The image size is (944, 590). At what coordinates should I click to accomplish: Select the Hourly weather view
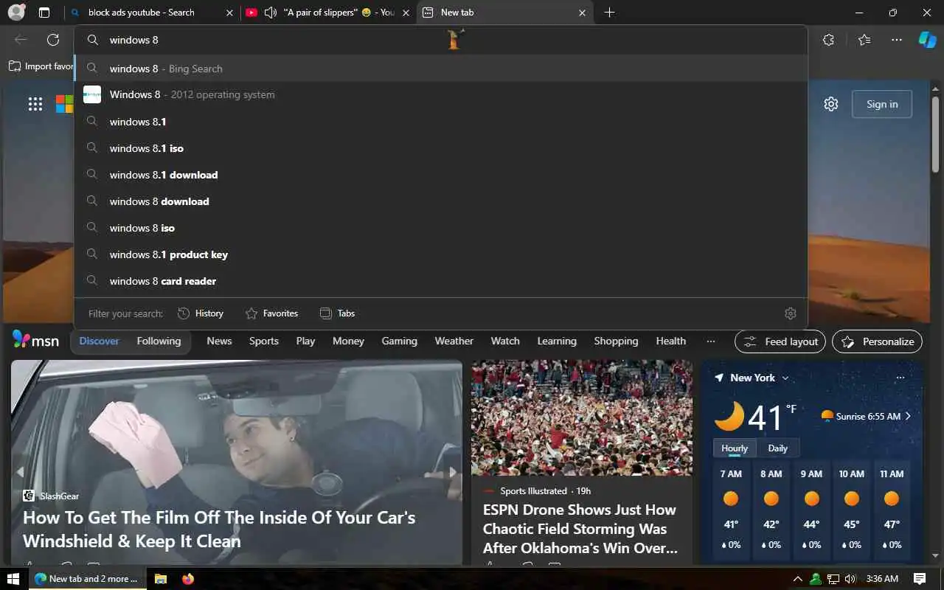pos(735,448)
